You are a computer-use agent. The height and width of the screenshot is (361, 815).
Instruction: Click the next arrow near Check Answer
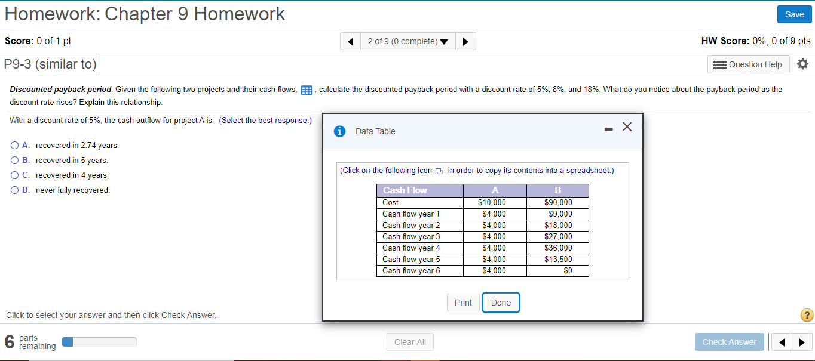pos(802,342)
